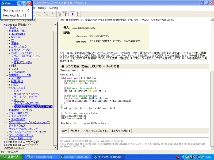Click the Curl logo icon in the popup title bar
Viewport: 214px width, 160px height.
tap(3, 3)
